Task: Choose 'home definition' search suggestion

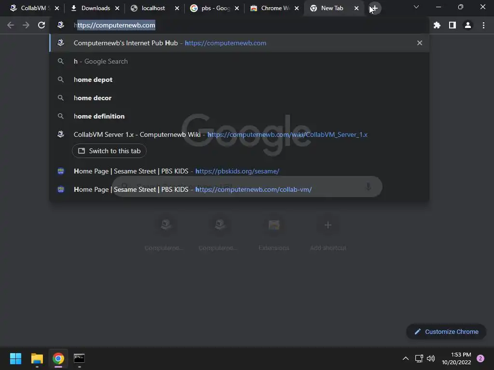Action: [x=239, y=116]
